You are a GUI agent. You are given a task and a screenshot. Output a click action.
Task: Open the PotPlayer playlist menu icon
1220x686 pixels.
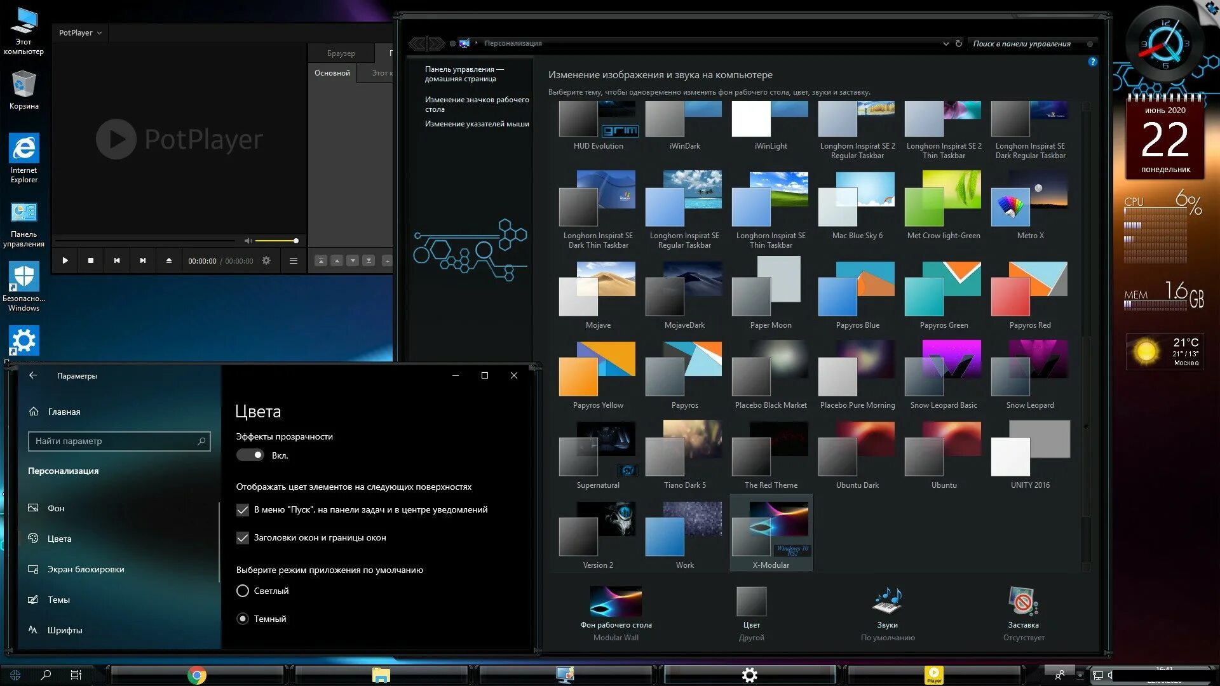(293, 260)
